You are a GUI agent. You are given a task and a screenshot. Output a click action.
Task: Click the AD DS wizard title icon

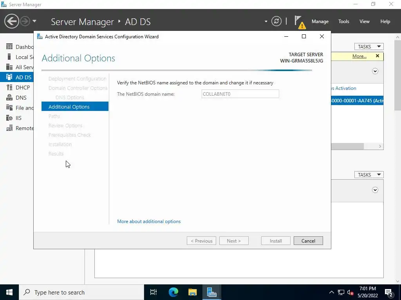point(40,36)
